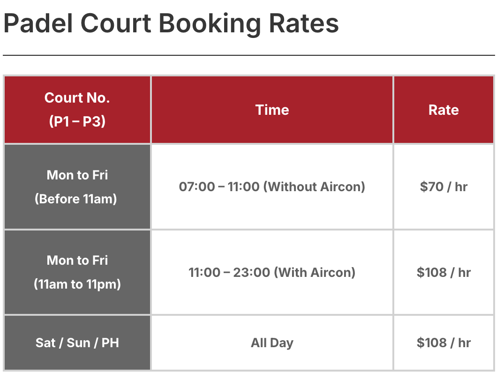This screenshot has width=496, height=372.
Task: Click the weekend $108 / hr rate cell
Action: click(443, 342)
